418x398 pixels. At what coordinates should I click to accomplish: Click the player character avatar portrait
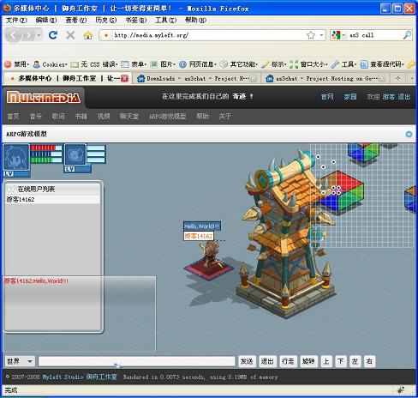pyautogui.click(x=16, y=158)
